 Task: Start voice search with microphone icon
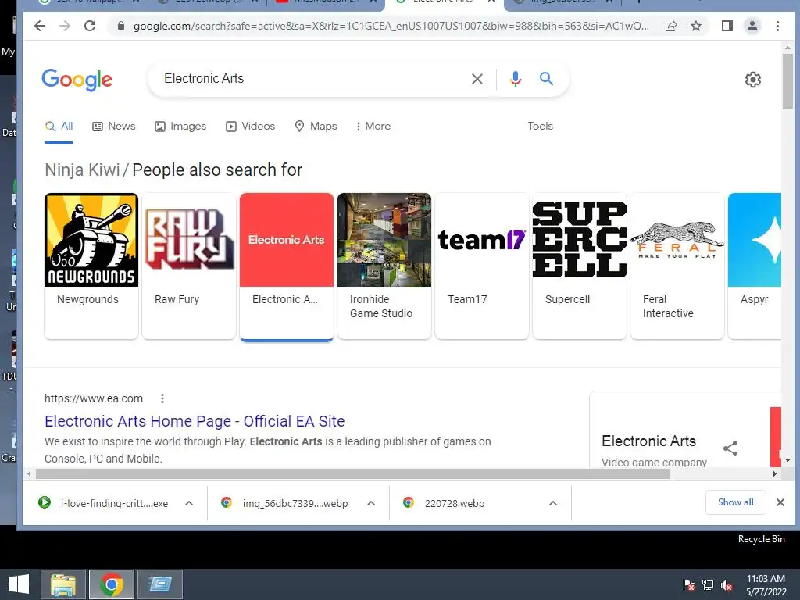516,79
